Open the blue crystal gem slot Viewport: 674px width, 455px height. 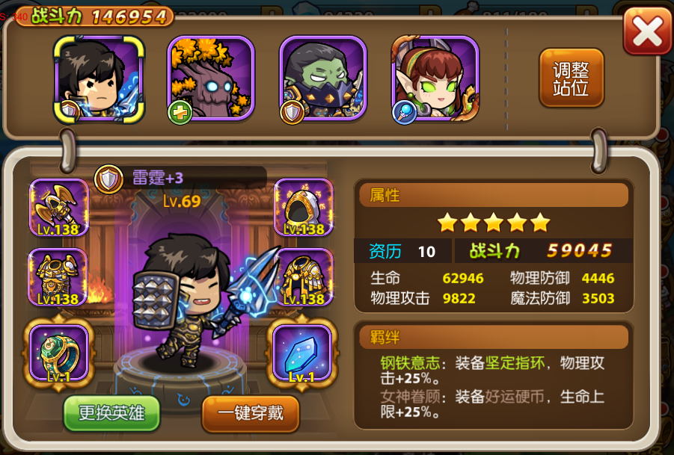[x=303, y=353]
